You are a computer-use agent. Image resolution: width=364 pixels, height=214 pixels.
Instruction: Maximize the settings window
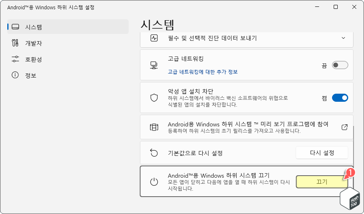click(x=336, y=7)
